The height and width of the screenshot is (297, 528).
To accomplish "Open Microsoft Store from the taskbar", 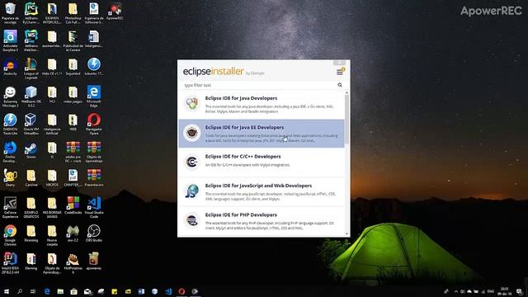I will point(73,291).
